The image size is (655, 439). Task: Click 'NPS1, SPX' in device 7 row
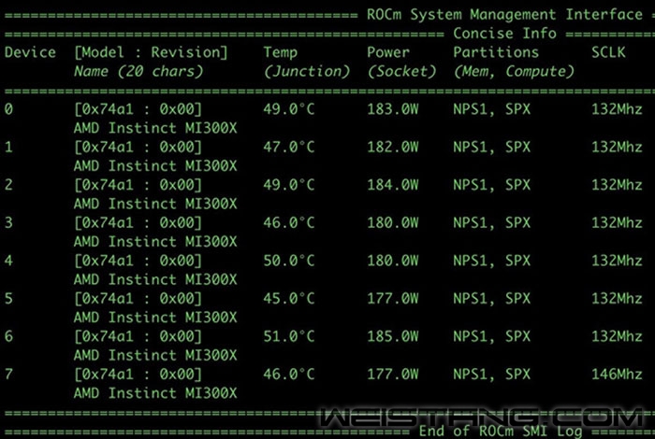pos(491,374)
